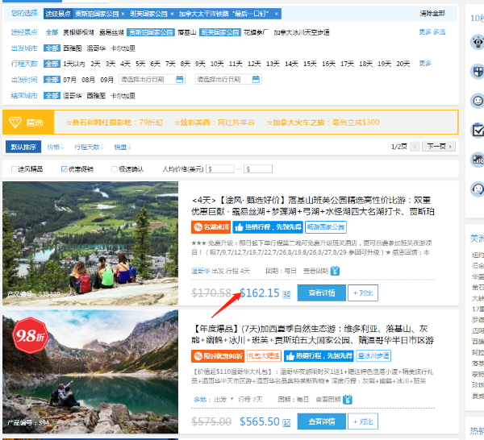Click the 登冰川步道 tag

click(x=373, y=356)
